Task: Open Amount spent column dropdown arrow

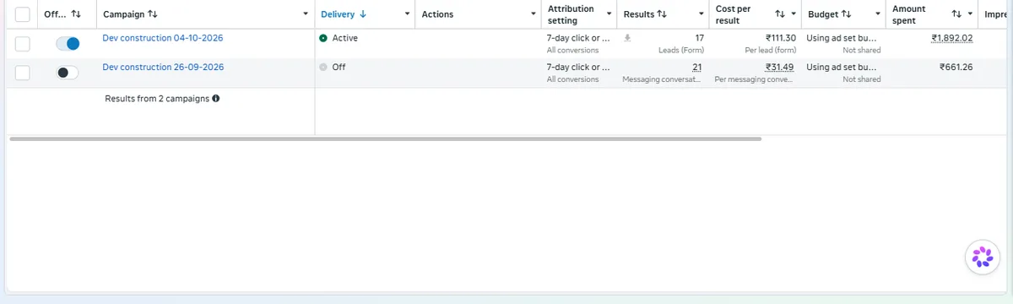Action: click(x=970, y=14)
